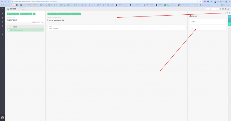Tick the select-all checkbox in the list header
This screenshot has height=121, width=231.
[9, 27]
